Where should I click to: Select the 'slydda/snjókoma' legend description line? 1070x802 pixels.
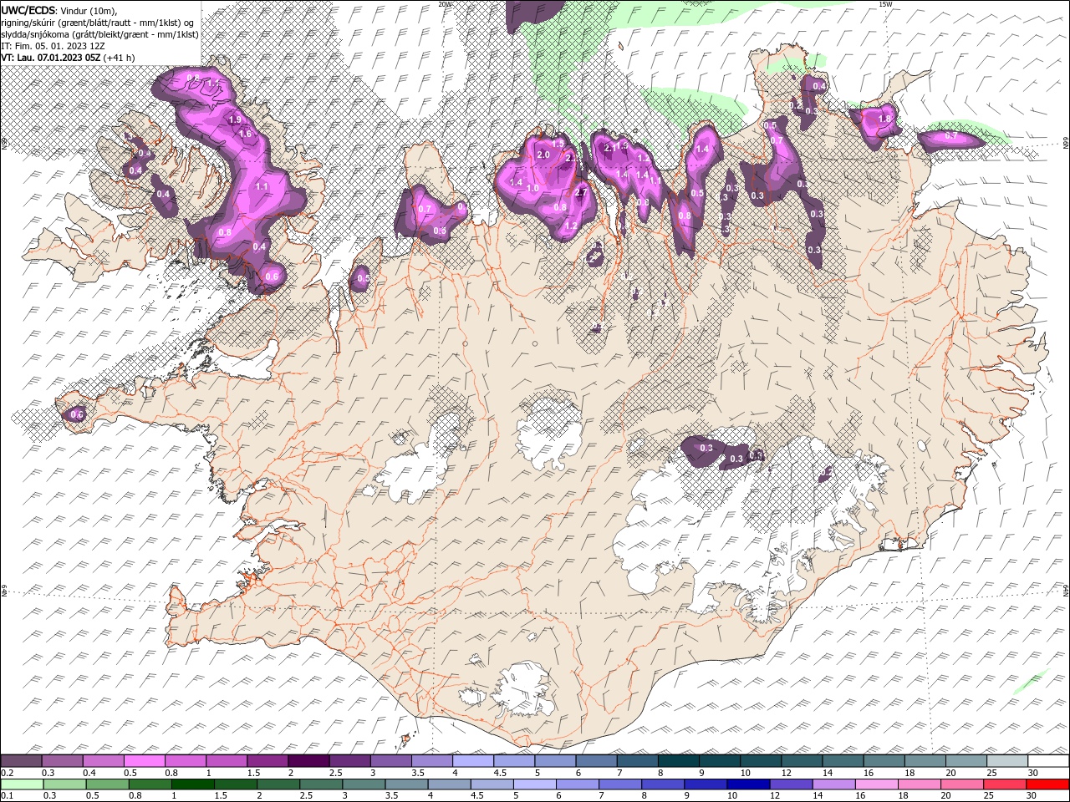point(98,34)
